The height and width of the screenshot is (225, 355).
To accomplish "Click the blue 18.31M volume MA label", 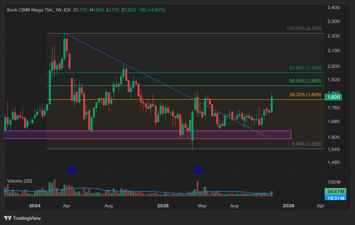I will 336,197.
